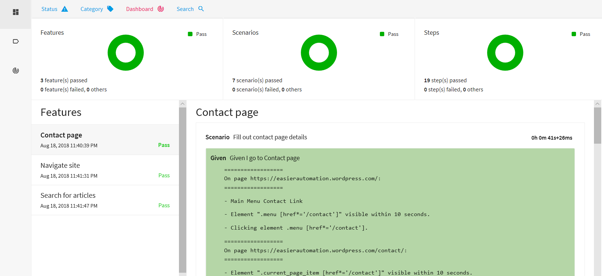Click the 3 feature(s) passed text
Viewport: 602px width, 276px height.
(64, 80)
